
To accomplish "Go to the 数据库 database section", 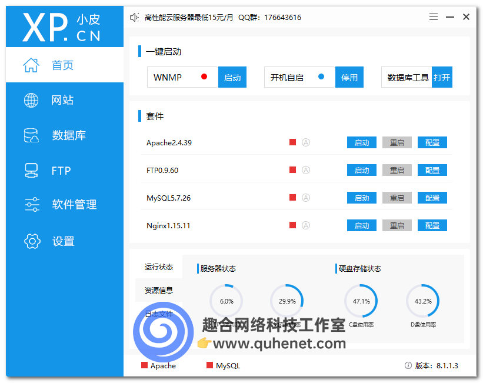I will click(x=65, y=135).
